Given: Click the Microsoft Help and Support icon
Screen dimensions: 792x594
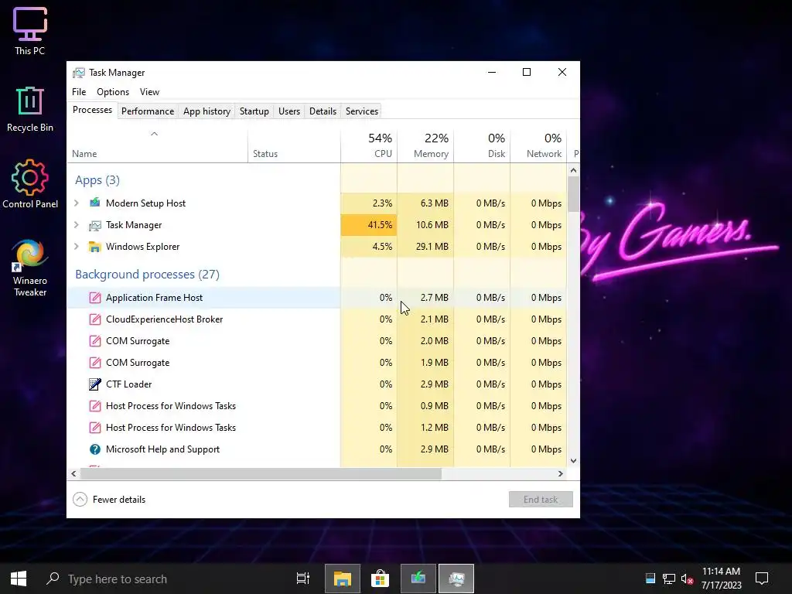Looking at the screenshot, I should coord(94,449).
